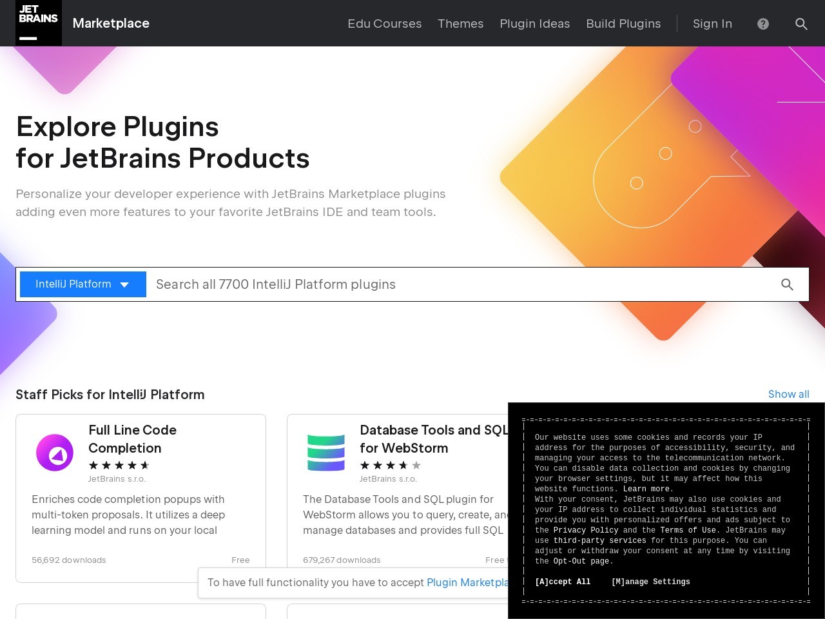
Task: Click Sign In in the header
Action: pyautogui.click(x=712, y=24)
